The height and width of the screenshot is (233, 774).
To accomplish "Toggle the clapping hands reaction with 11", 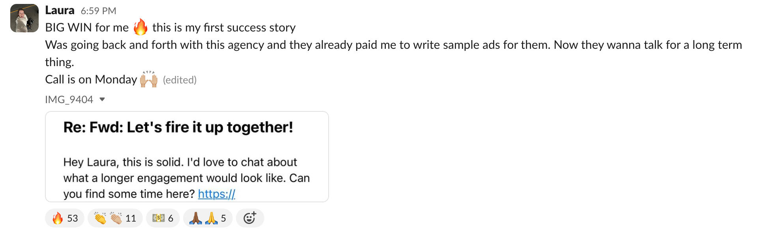I will click(x=115, y=218).
